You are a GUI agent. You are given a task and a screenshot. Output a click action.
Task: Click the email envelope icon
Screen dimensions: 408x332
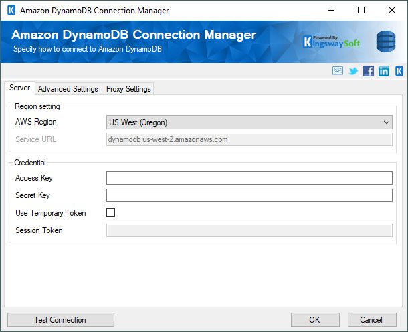(x=338, y=70)
